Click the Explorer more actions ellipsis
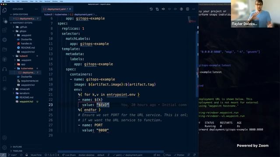This screenshot has width=280, height=157. [x=36, y=9]
